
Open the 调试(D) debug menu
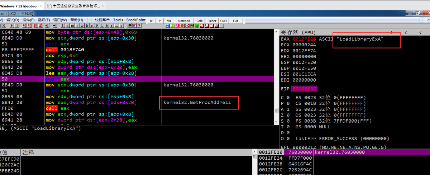pyautogui.click(x=13, y=20)
